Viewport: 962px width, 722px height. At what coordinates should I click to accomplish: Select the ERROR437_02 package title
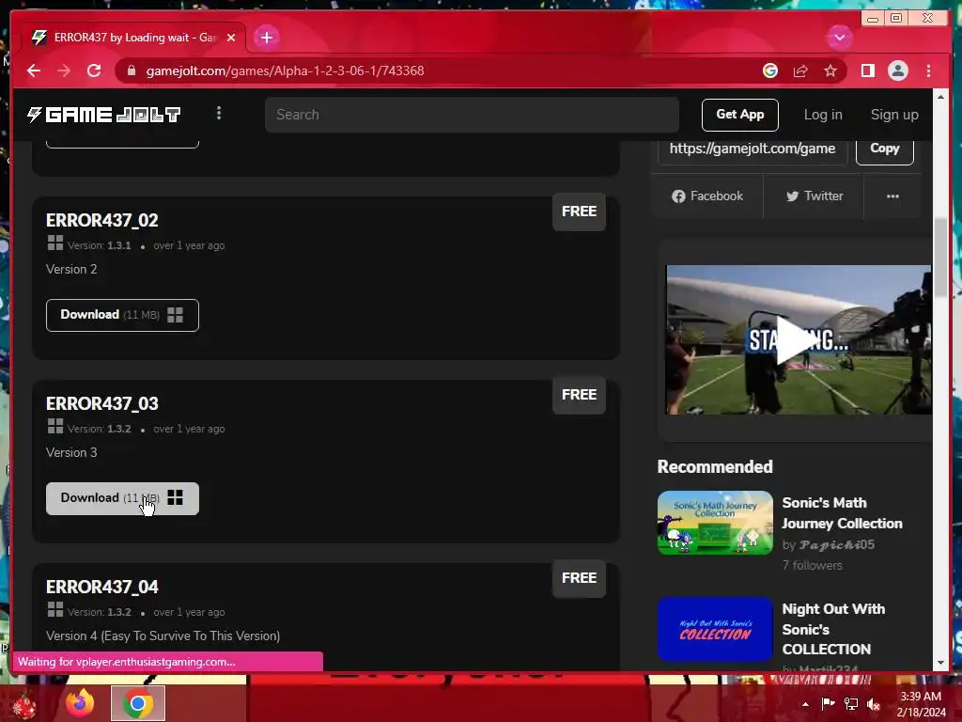(101, 220)
